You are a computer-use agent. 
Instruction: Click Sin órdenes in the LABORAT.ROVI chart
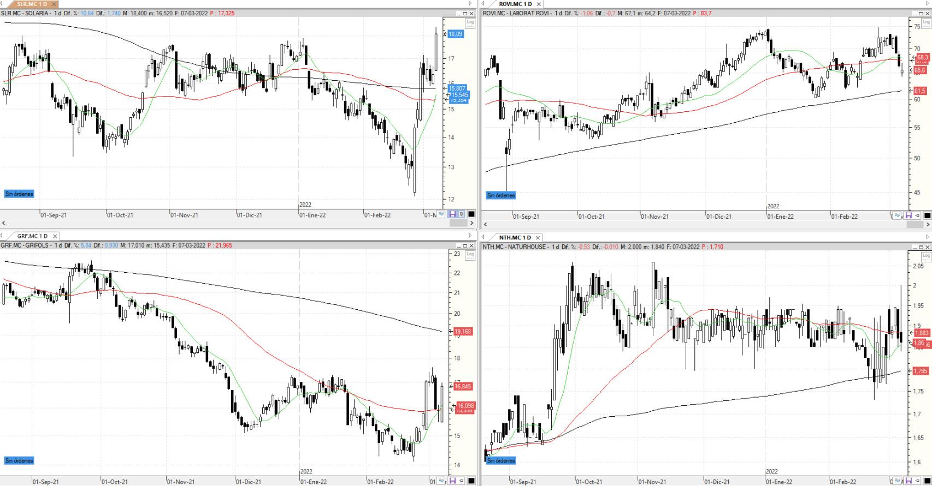(501, 195)
